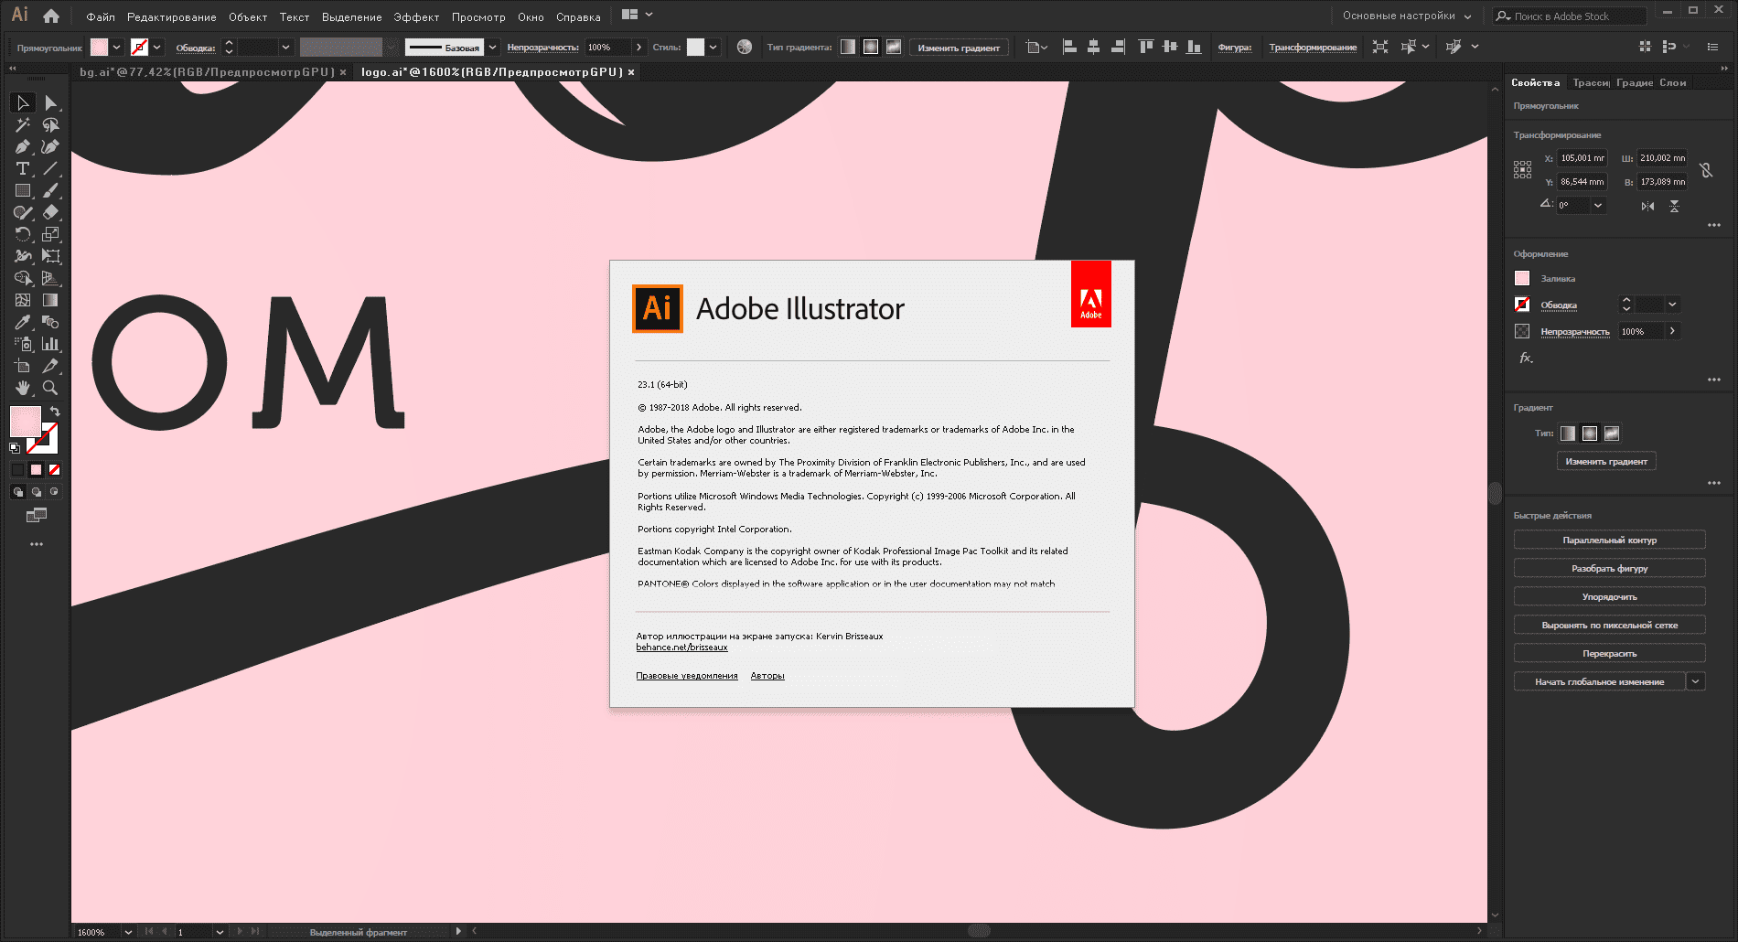Choose radial gradient type in Properties panel
The width and height of the screenshot is (1738, 942).
[x=1590, y=434]
